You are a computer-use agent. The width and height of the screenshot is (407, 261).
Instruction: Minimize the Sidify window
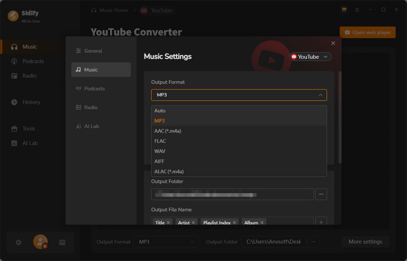coord(370,10)
